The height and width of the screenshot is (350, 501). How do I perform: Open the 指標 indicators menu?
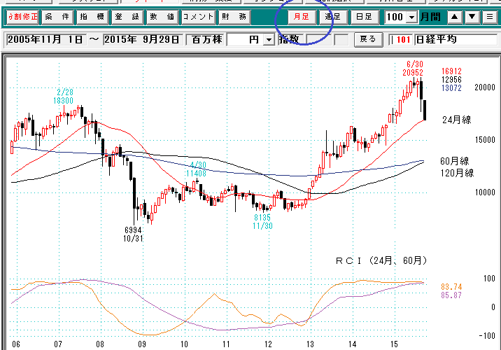coord(92,16)
